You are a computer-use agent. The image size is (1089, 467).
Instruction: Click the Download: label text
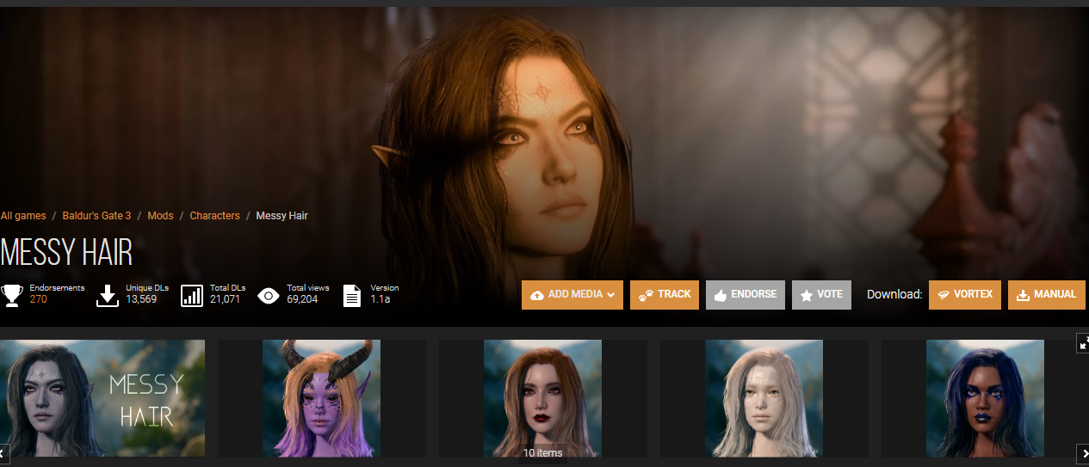pyautogui.click(x=894, y=295)
